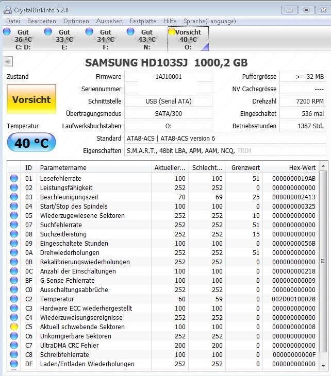331x376 pixels.
Task: Click the status icon for Start/Stop des Spindels
Action: coord(14,206)
